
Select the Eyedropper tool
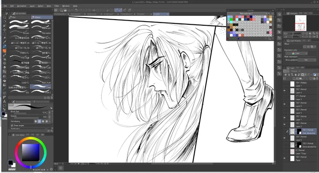(4, 42)
